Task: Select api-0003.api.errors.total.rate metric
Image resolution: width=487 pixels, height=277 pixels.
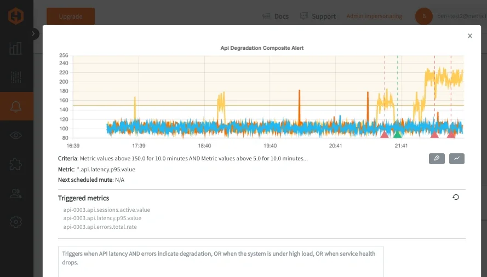Action: [x=100, y=227]
